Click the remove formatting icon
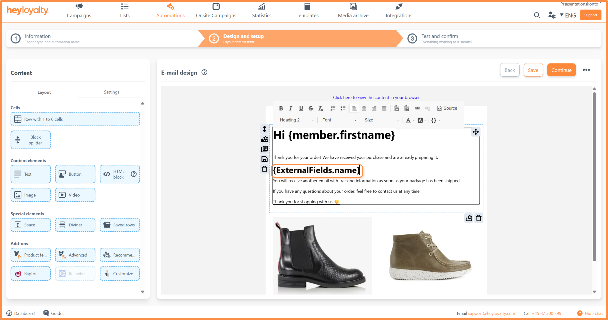608x320 pixels. point(321,108)
